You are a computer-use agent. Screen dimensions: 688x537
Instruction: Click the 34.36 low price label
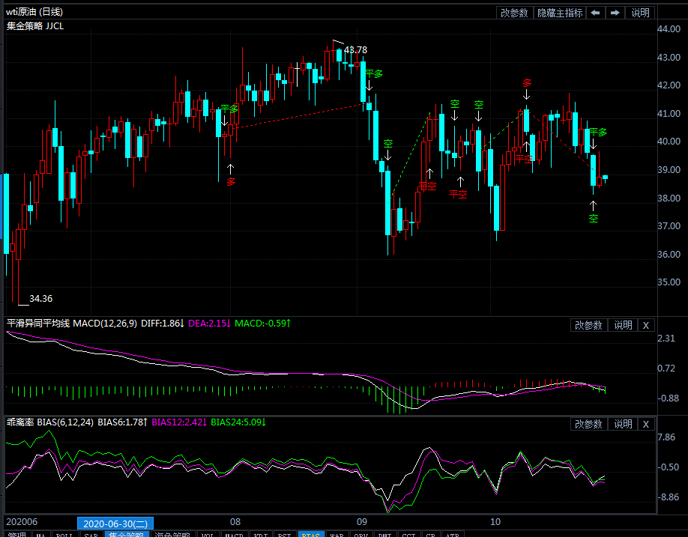pyautogui.click(x=40, y=299)
